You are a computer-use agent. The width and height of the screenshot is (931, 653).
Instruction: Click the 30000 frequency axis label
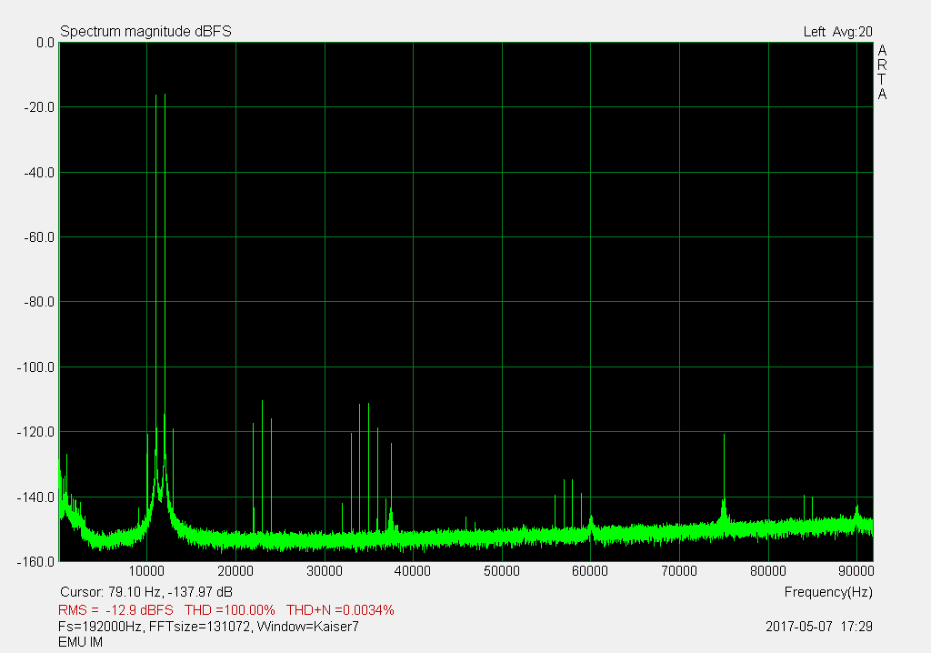[325, 571]
